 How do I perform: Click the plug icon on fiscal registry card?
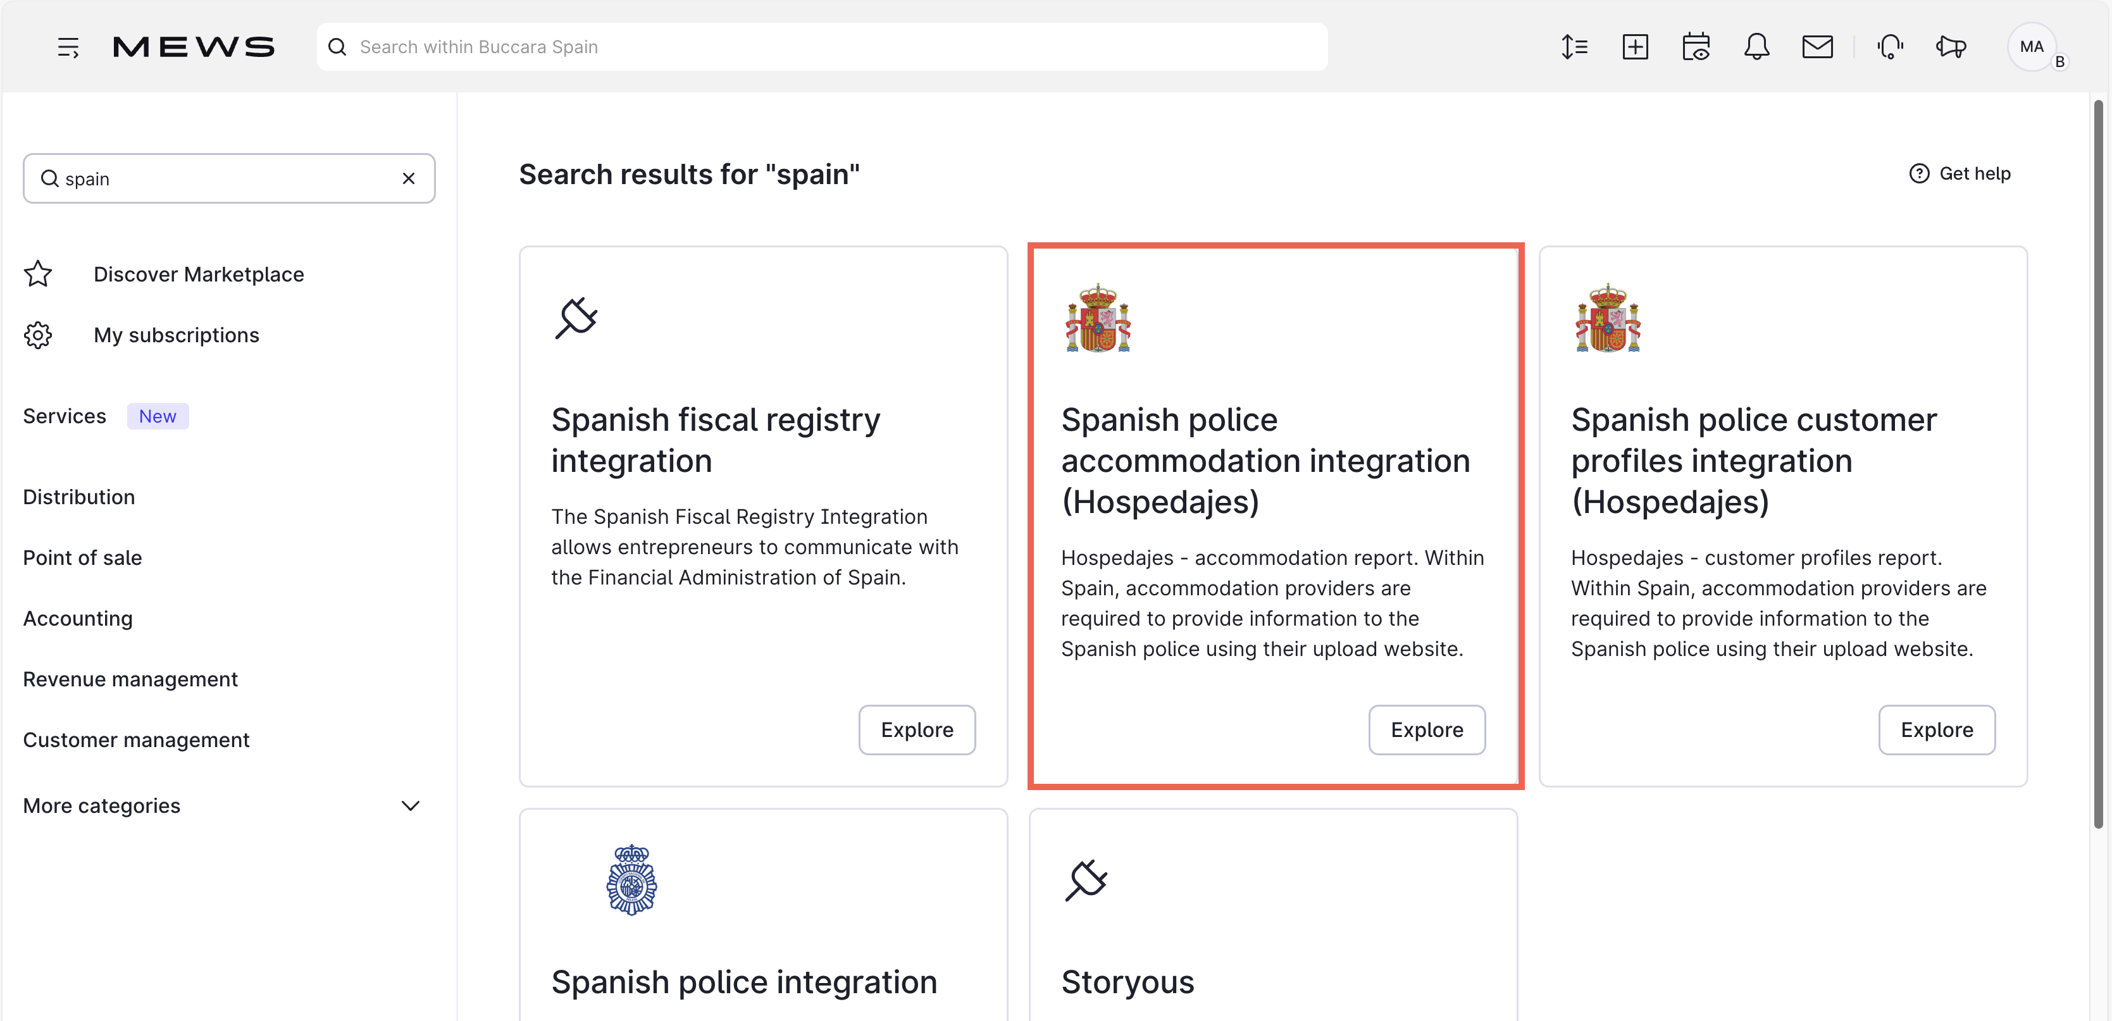tap(576, 317)
